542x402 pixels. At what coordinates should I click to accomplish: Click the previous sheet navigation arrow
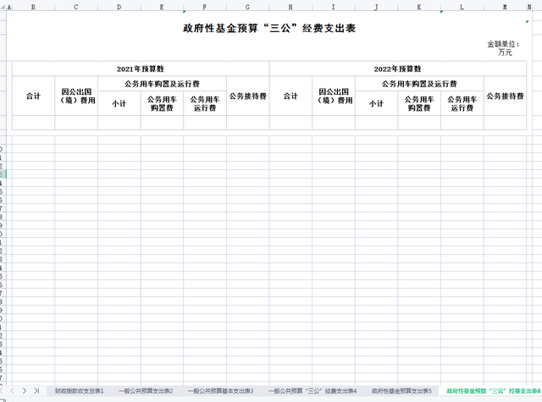12,390
